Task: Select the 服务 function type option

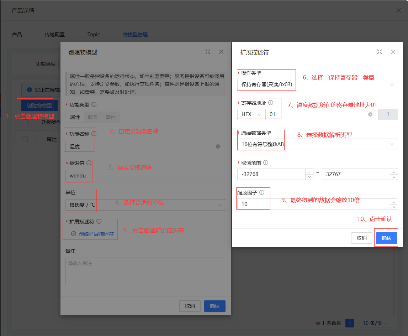Action: [x=93, y=117]
